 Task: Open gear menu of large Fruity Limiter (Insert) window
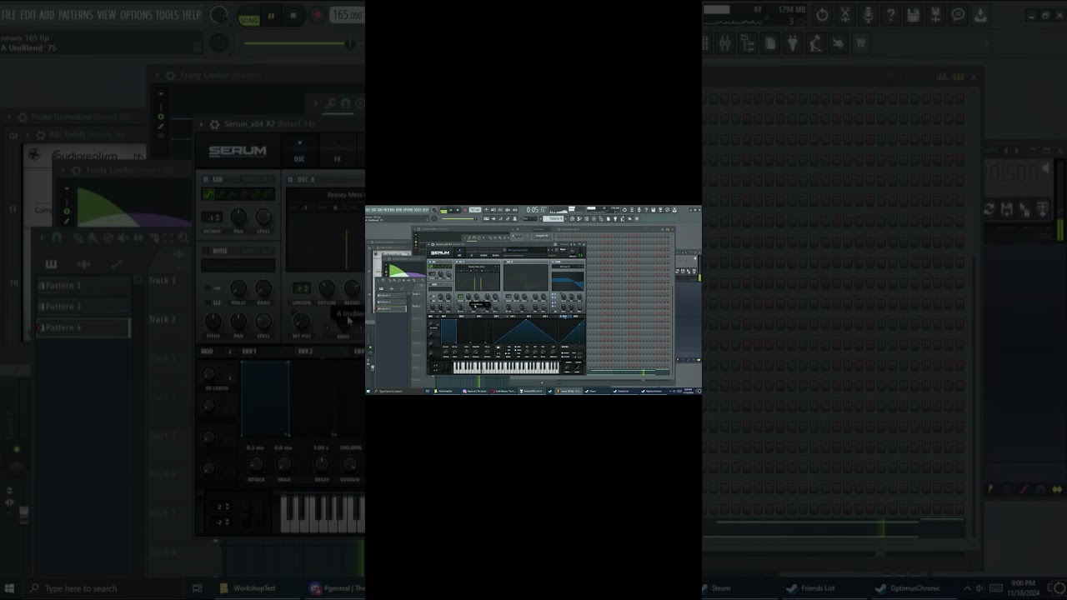(x=76, y=170)
